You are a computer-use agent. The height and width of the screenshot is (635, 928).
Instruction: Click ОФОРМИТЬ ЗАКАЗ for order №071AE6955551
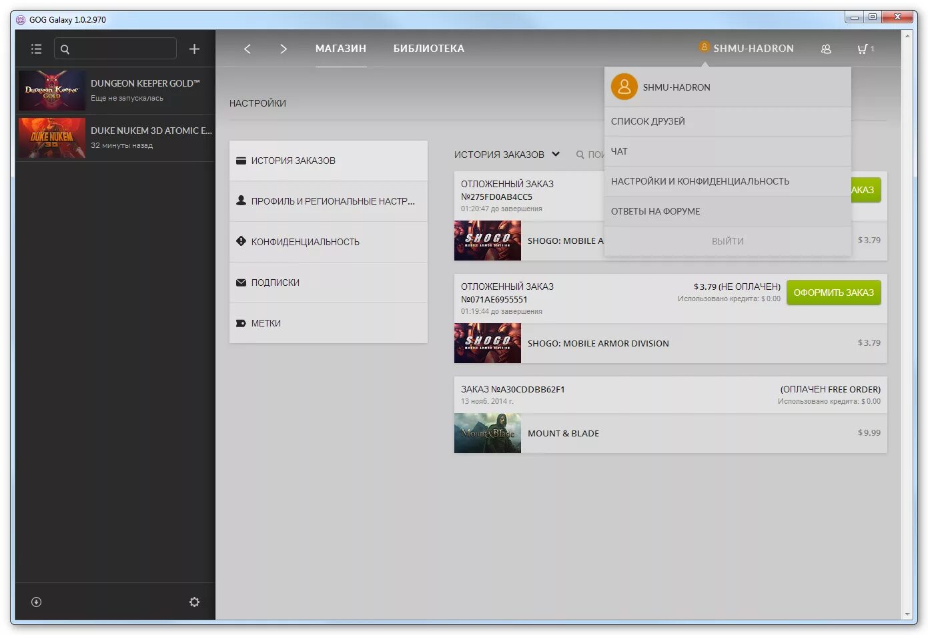click(834, 293)
